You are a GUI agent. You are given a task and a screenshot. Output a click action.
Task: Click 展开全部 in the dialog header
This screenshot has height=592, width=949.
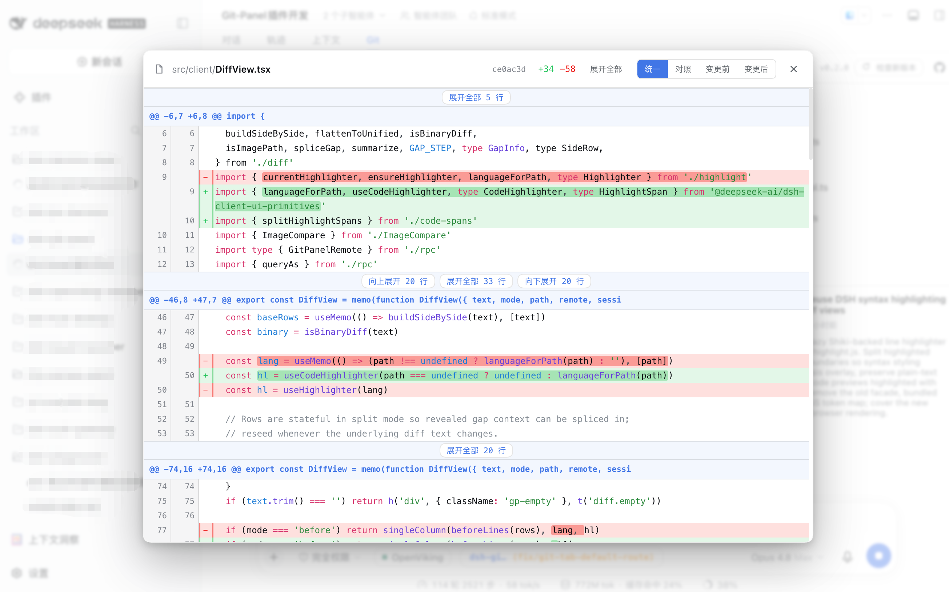[606, 69]
